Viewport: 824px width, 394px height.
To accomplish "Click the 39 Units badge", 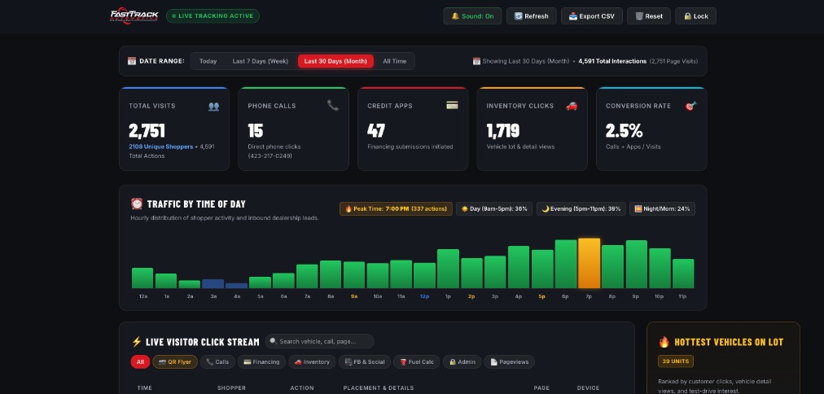I will pyautogui.click(x=676, y=361).
